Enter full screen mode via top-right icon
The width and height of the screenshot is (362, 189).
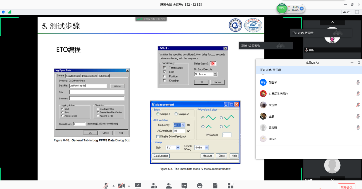click(357, 12)
